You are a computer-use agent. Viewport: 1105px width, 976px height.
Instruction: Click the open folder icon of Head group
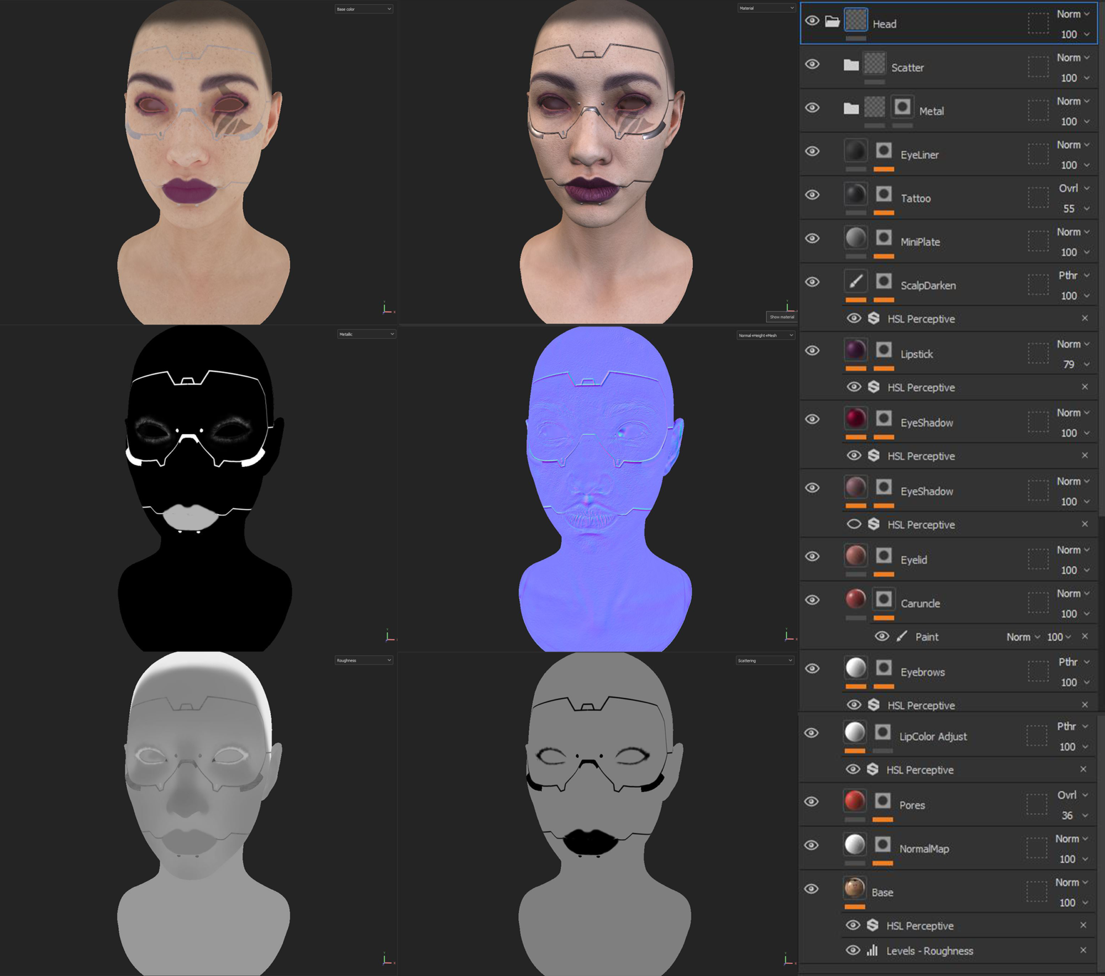coord(832,22)
